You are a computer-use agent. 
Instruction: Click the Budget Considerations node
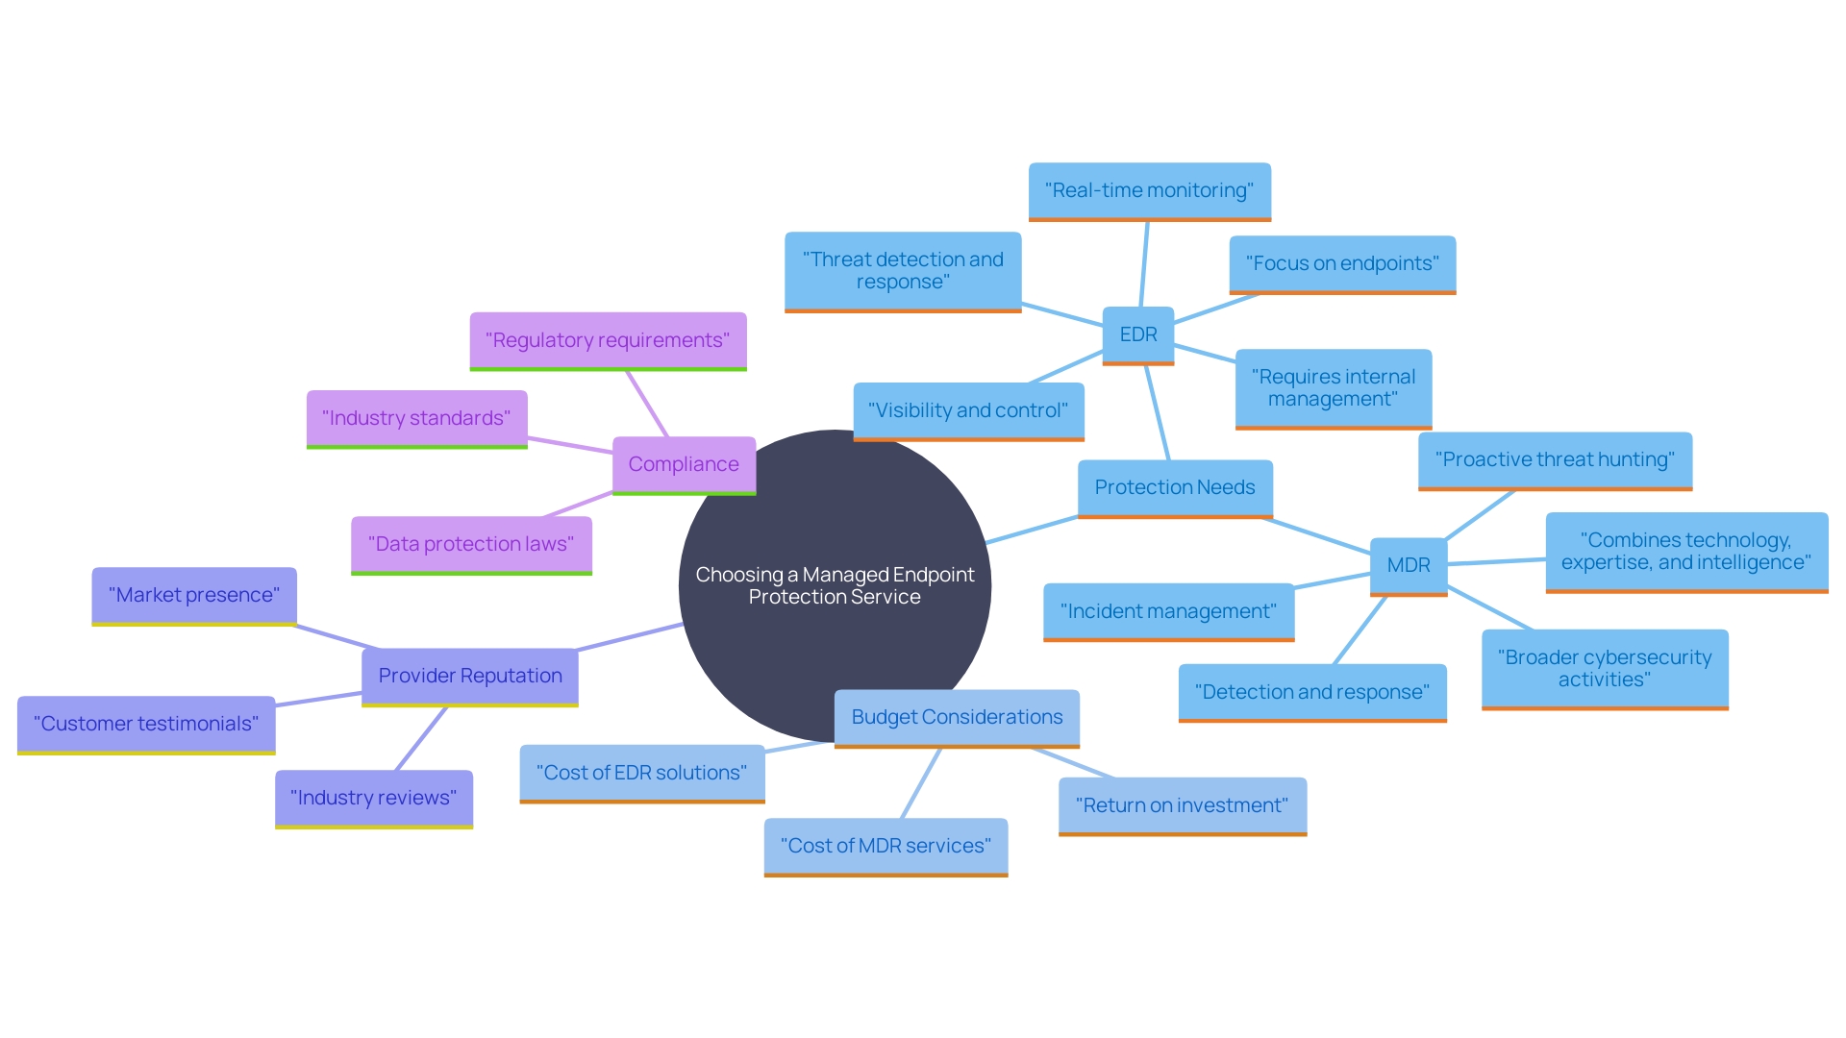[x=951, y=716]
